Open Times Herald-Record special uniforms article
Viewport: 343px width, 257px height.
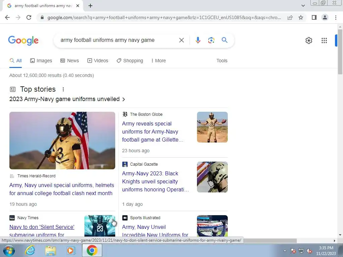tap(62, 189)
